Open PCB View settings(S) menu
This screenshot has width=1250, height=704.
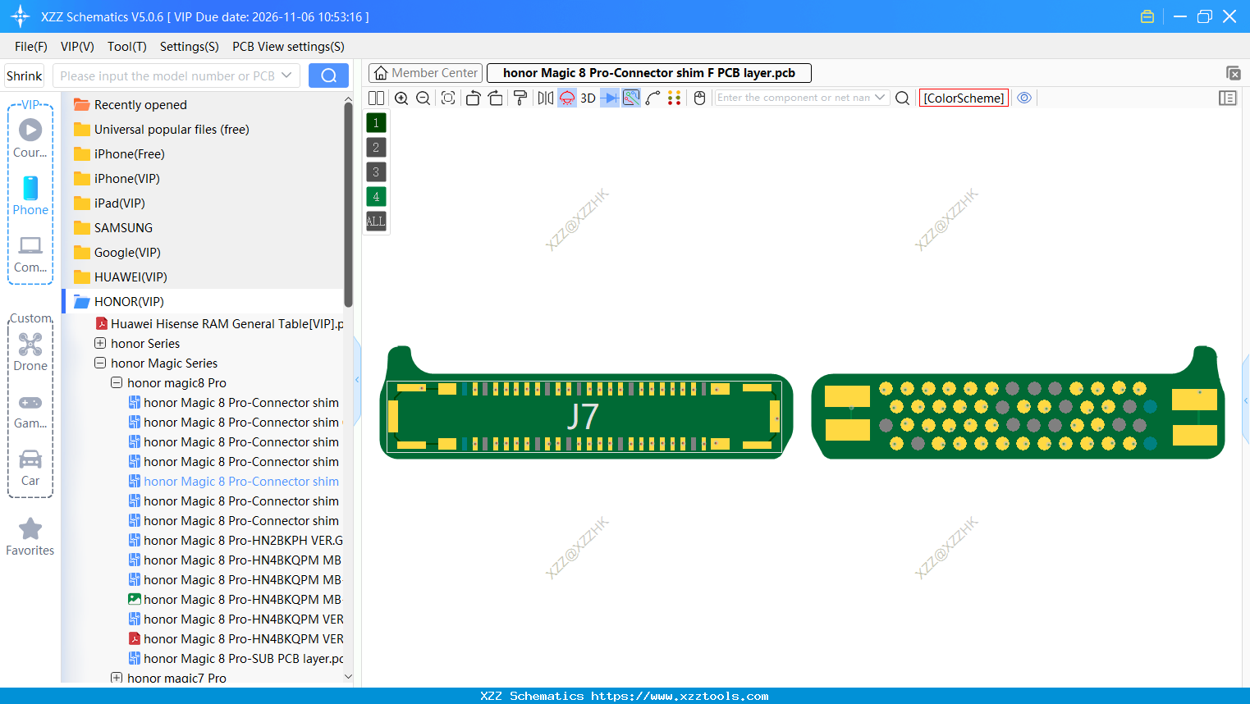[288, 47]
